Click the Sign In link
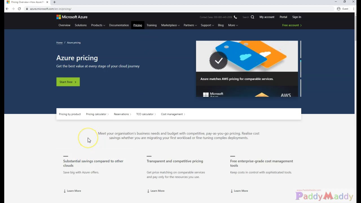The image size is (361, 203). tap(296, 17)
